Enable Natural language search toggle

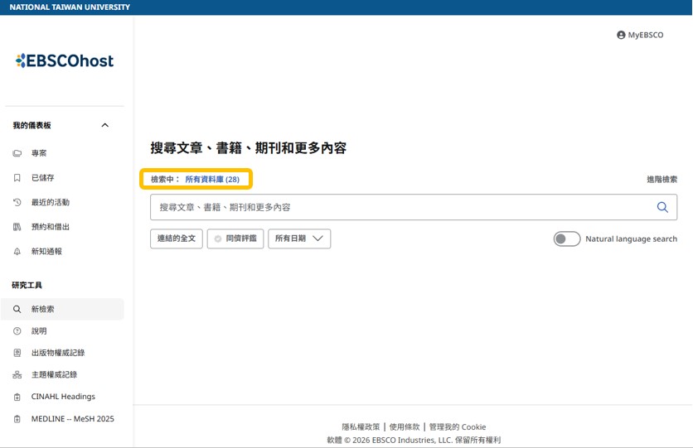[567, 239]
